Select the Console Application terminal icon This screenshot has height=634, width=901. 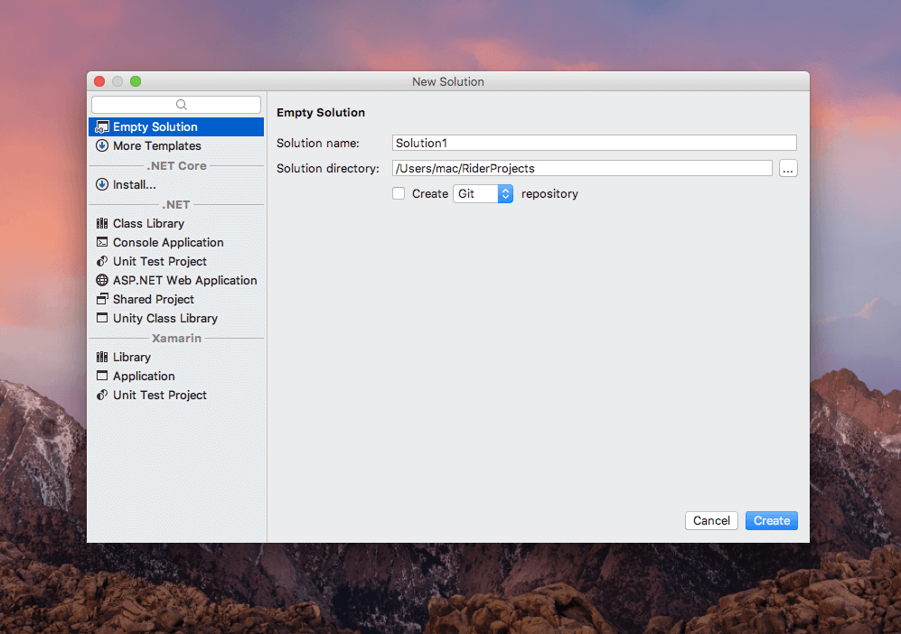point(102,242)
